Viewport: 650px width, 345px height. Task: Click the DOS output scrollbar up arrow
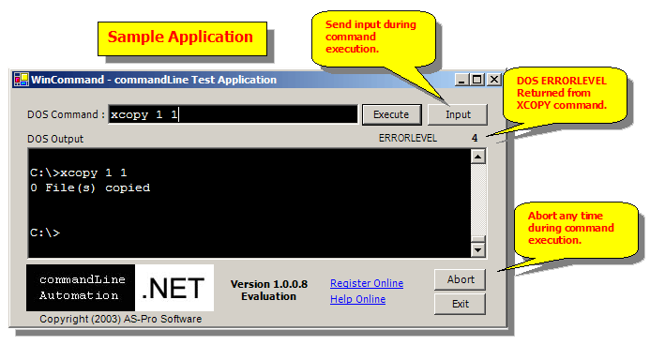tap(478, 157)
